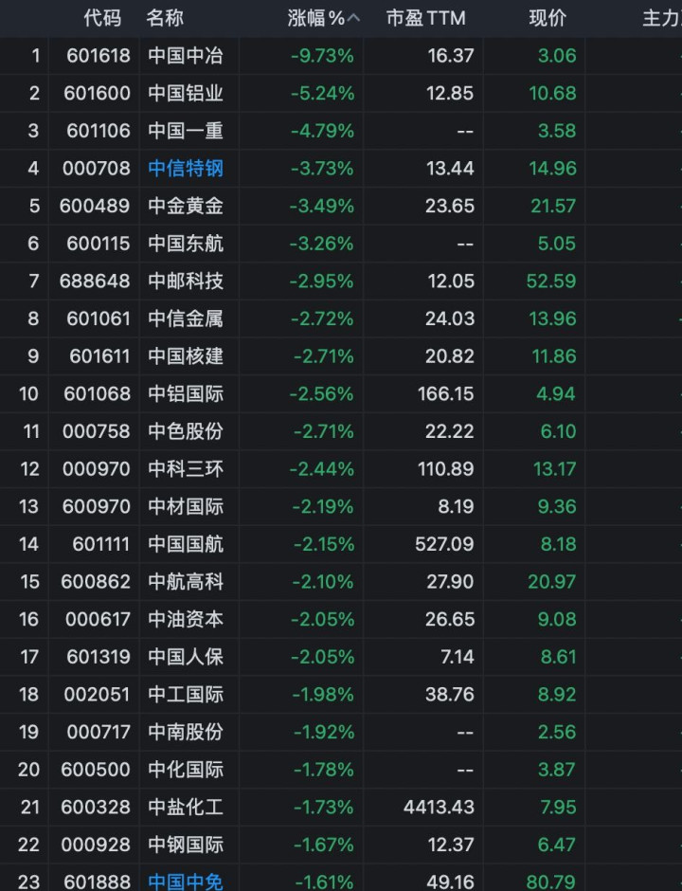Viewport: 682px width, 891px height.
Task: Click the 4413.43 P/E value
Action: point(437,807)
